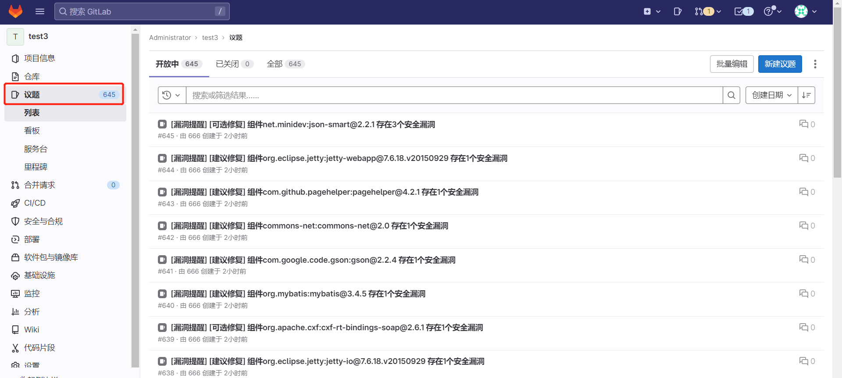Open the issues icon in top bar
Screen dimensions: 842x378
pos(678,11)
